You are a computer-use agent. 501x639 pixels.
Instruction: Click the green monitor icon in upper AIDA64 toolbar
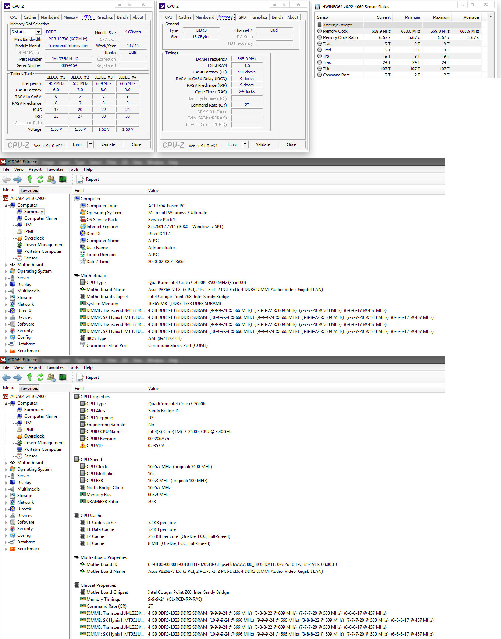coord(63,179)
